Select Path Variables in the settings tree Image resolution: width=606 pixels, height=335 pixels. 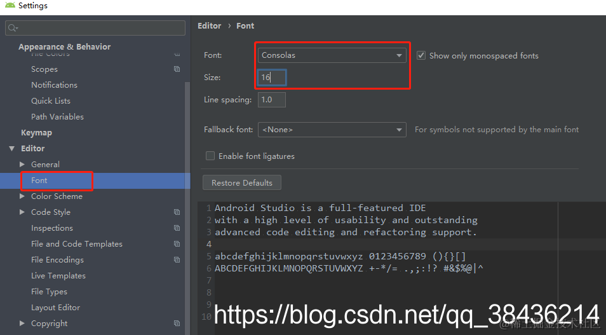coord(57,117)
